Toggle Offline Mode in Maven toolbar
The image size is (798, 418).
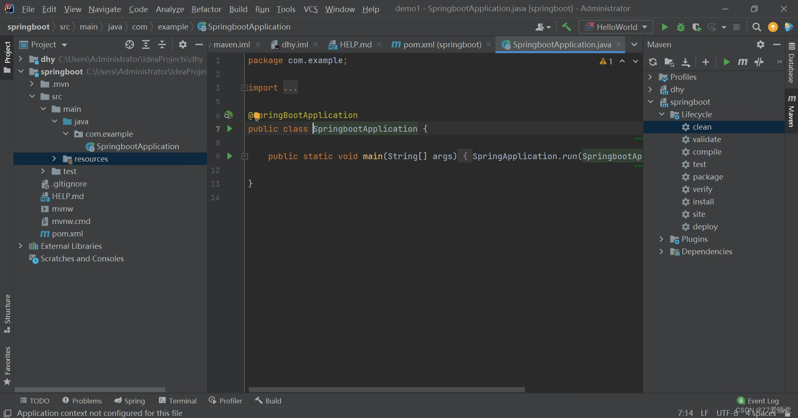pyautogui.click(x=759, y=62)
